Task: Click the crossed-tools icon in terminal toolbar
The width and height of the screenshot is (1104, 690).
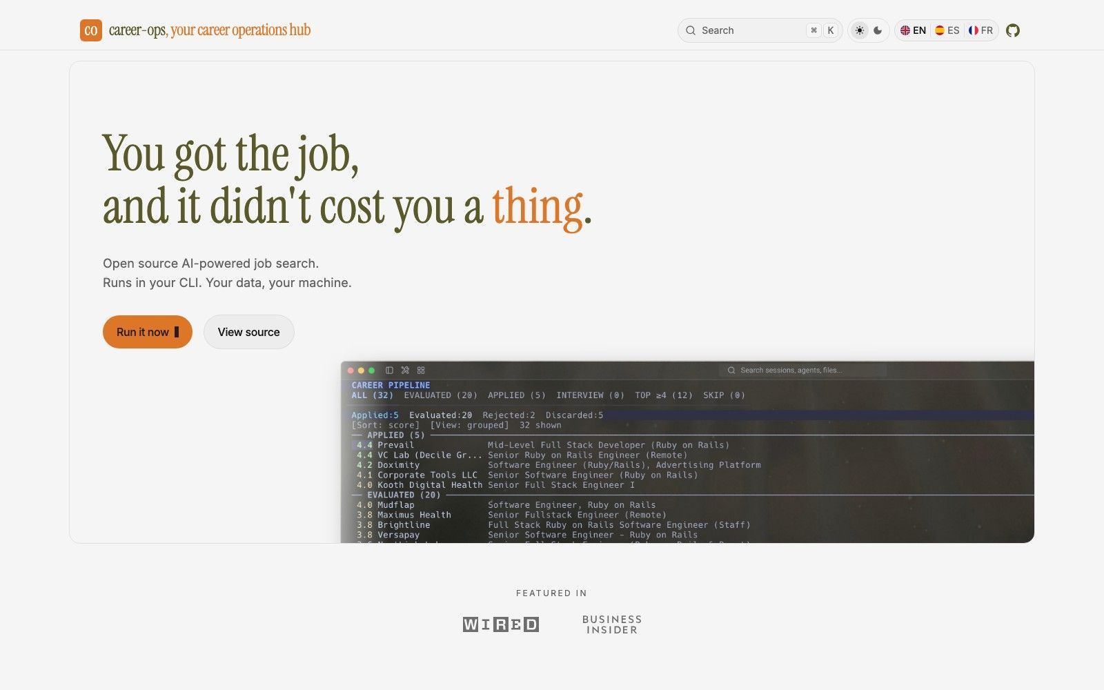Action: pyautogui.click(x=405, y=371)
